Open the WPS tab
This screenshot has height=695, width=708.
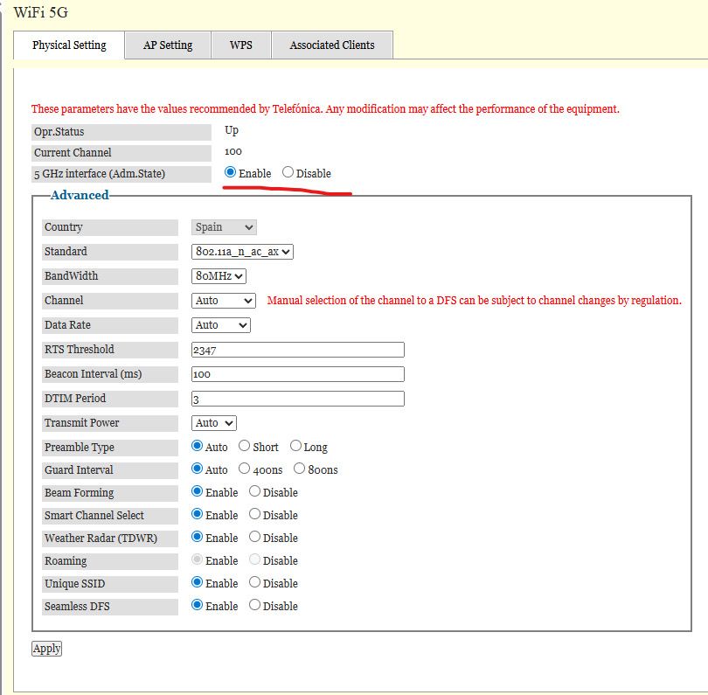tap(241, 45)
